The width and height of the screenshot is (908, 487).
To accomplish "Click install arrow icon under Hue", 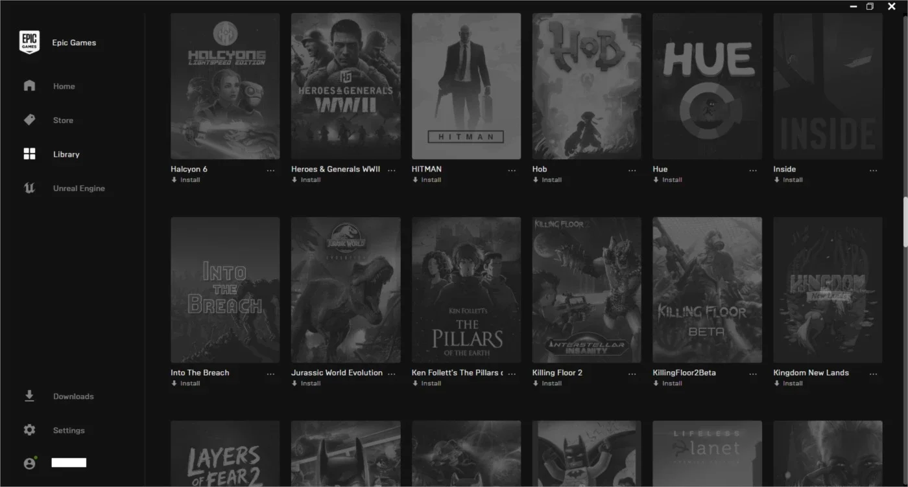I will tap(656, 180).
